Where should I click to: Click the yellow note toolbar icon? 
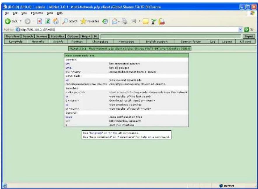pyautogui.click(x=146, y=21)
